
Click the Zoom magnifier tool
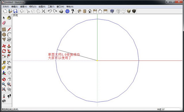pos(4,84)
